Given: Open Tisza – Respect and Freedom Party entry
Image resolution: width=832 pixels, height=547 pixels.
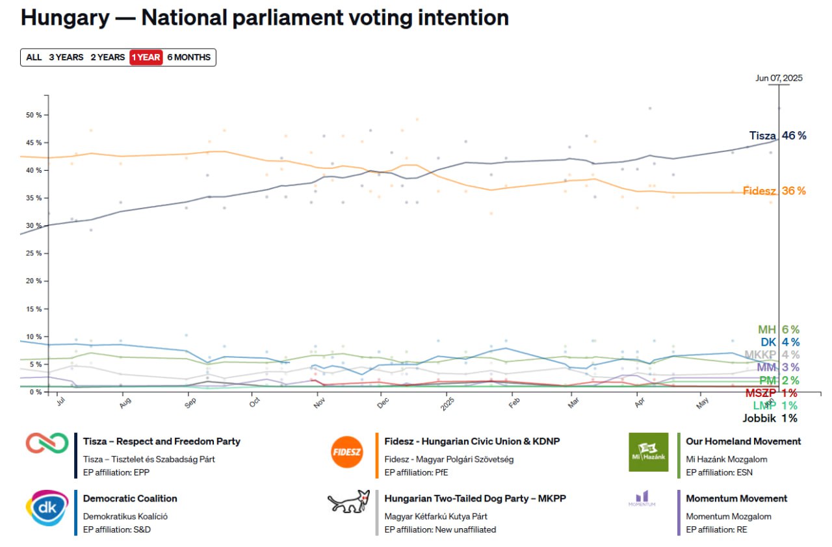Looking at the screenshot, I should tap(162, 442).
